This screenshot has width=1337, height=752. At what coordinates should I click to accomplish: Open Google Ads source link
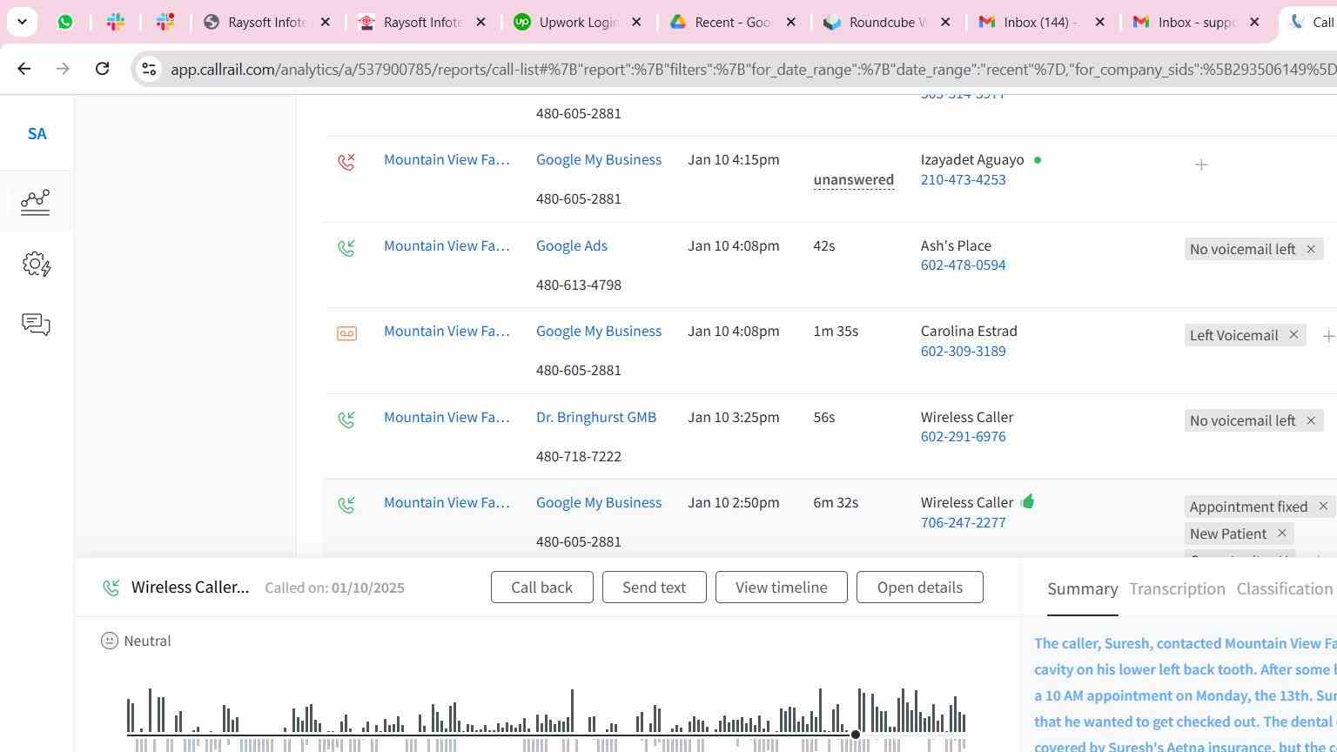tap(572, 245)
